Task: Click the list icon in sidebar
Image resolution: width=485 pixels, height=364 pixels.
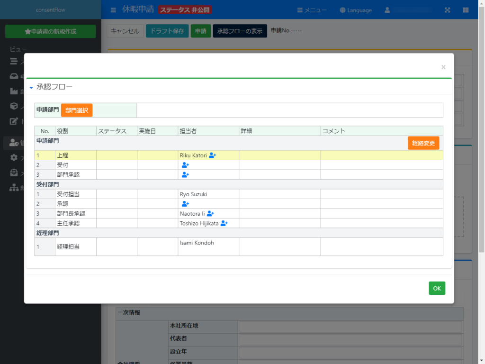Action: tap(14, 61)
